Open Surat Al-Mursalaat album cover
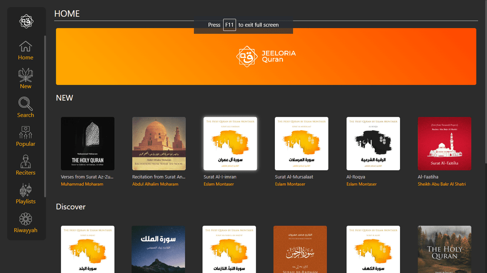 [302, 144]
